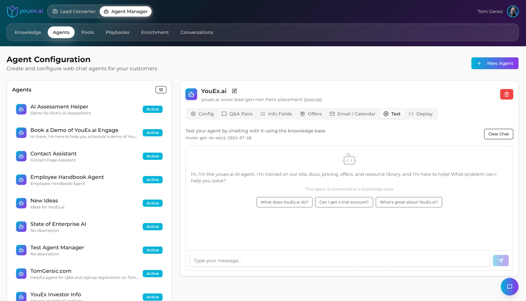
Task: Click Active badge for New Ideas
Action: point(152,203)
